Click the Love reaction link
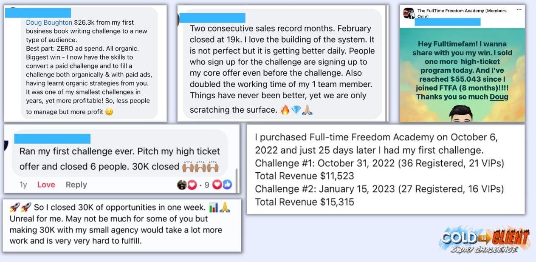Viewport: 536px width, 262px height. 46,185
